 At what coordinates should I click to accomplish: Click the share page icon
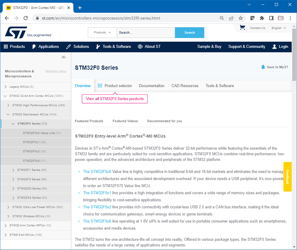231,18
